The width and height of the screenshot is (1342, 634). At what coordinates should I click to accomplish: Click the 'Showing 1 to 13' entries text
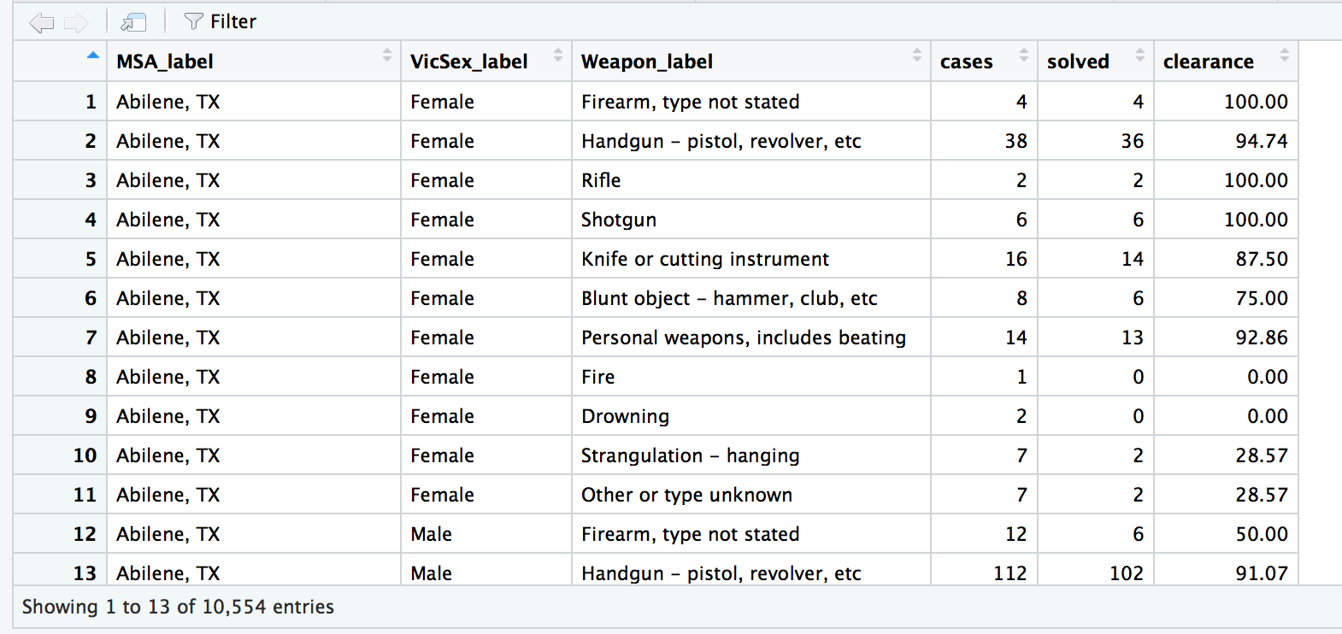pyautogui.click(x=178, y=607)
